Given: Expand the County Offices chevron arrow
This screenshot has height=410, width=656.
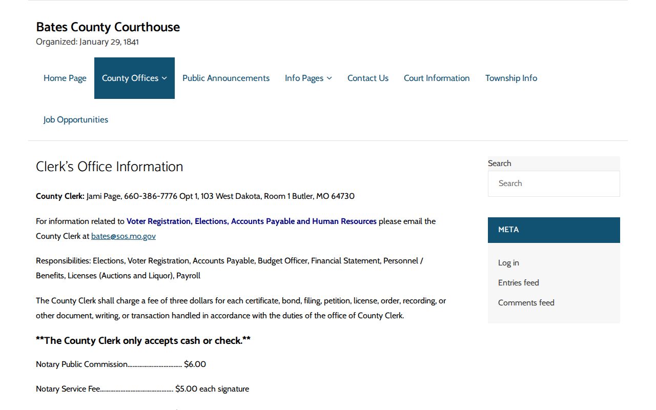Looking at the screenshot, I should 164,78.
